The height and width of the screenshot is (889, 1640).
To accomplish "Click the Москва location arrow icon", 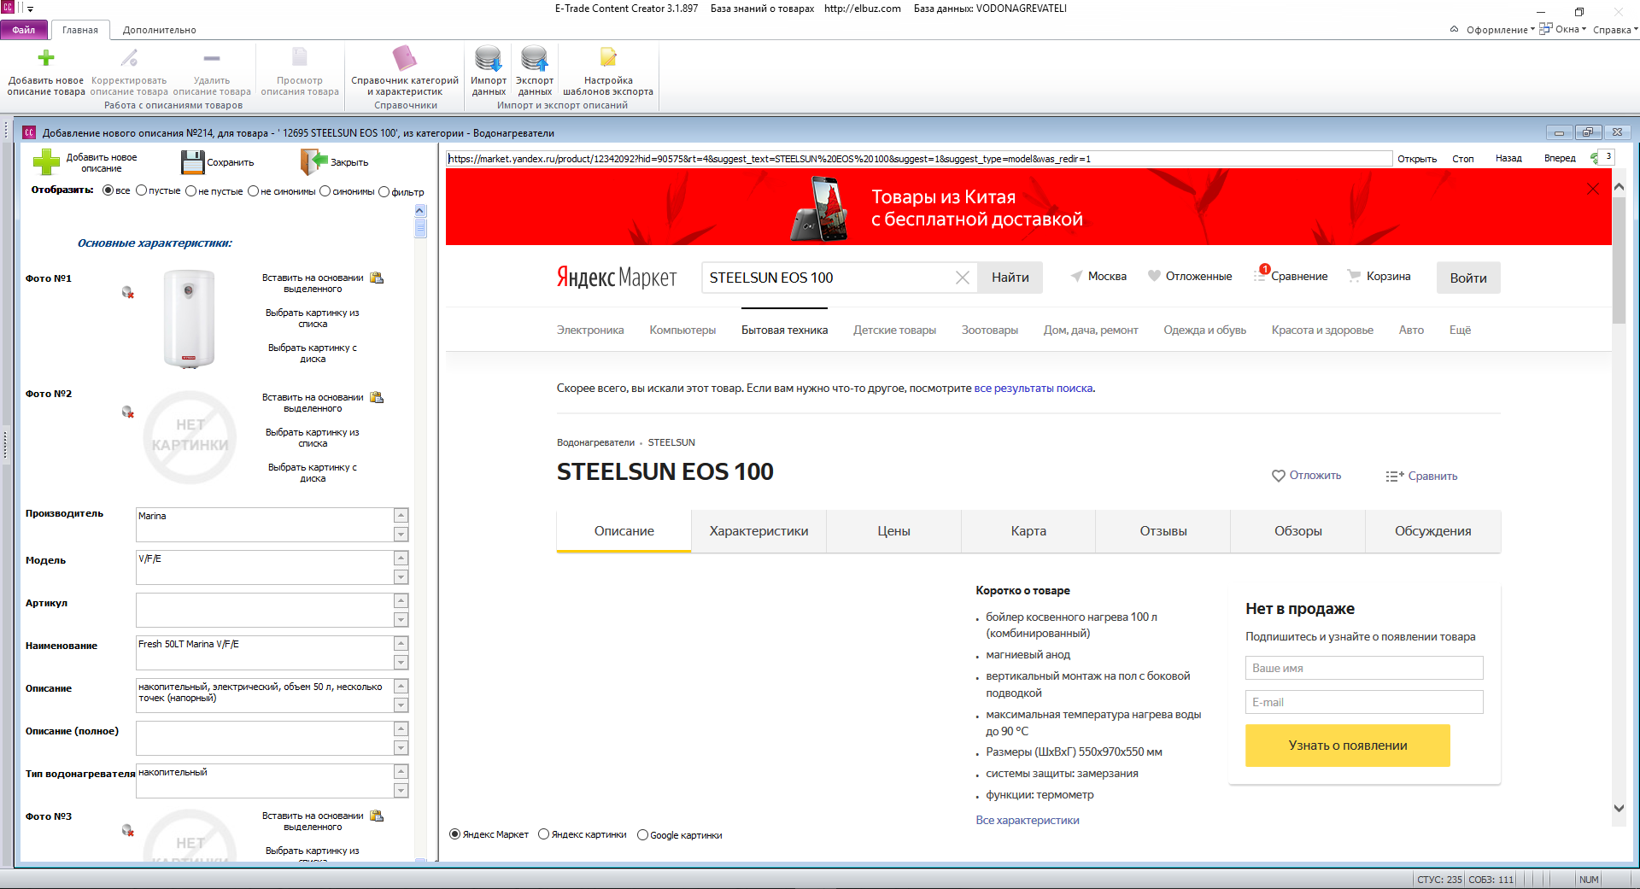I will click(1077, 276).
